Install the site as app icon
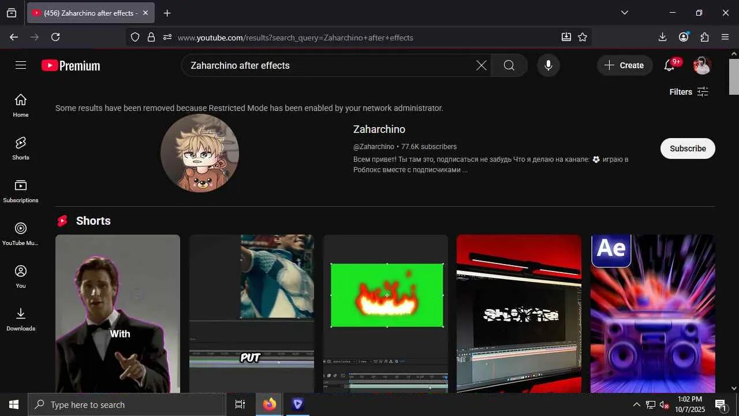 566,37
